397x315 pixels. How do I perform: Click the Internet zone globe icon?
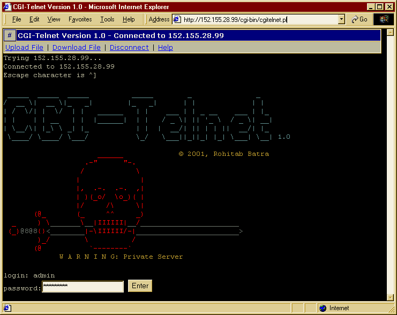(323, 308)
